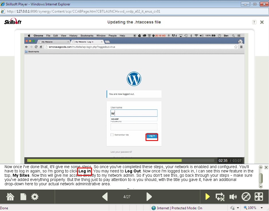Mute the player volume speaker icon
Viewport: 269px width, 211px height.
point(233,197)
